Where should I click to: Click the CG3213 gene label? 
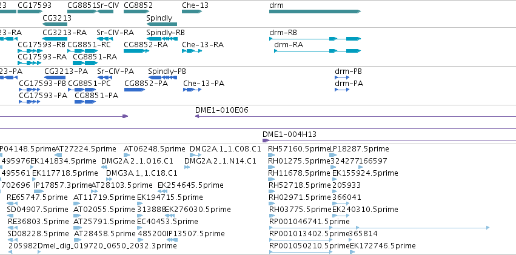[57, 18]
